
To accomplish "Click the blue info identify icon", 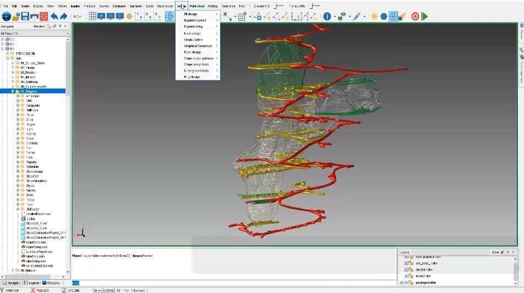I will [326, 16].
